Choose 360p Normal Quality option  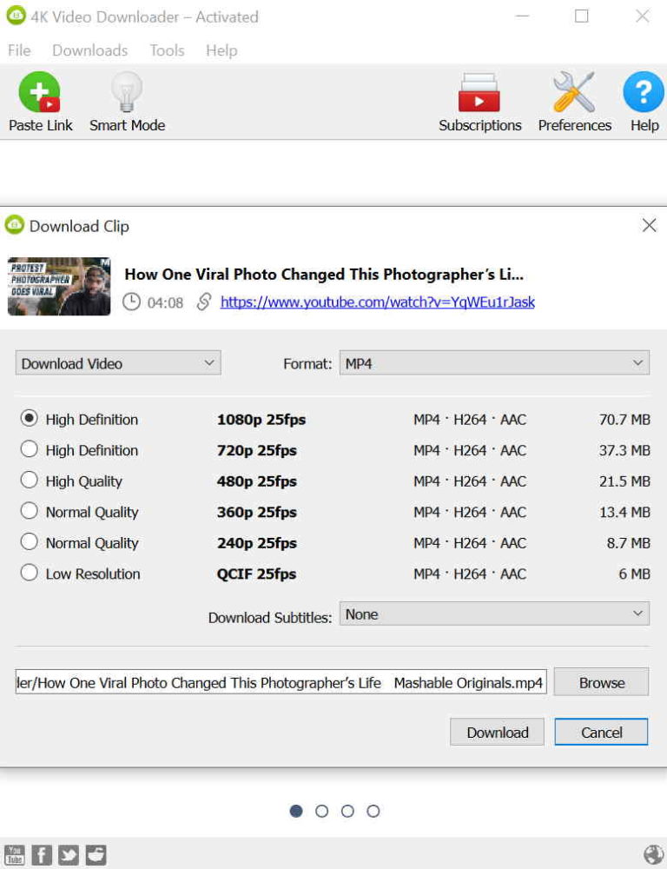pyautogui.click(x=29, y=511)
